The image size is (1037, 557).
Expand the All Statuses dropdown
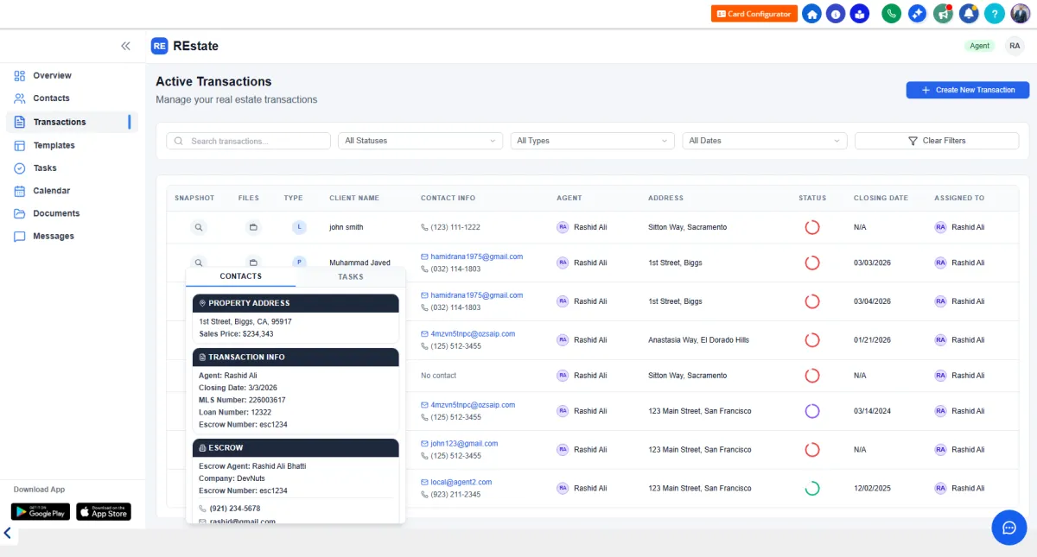(420, 141)
